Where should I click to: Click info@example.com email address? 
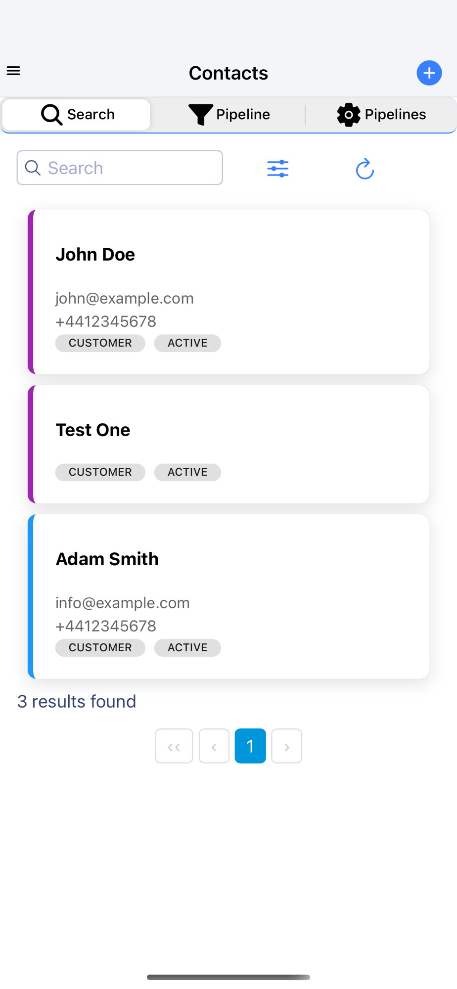click(123, 603)
